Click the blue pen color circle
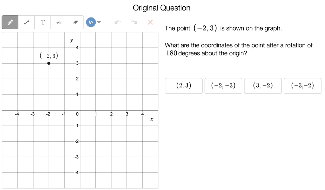Viewport: 325px width, 190px height. [x=91, y=22]
